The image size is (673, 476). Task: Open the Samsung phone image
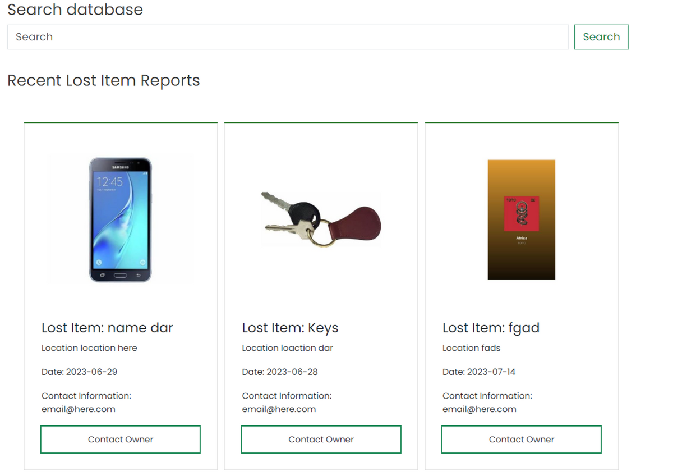click(120, 219)
